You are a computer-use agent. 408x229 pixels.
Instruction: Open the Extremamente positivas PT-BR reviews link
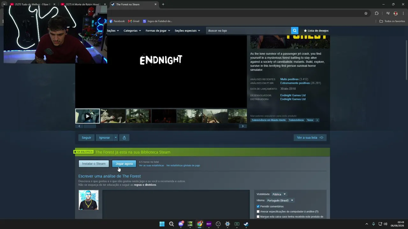tap(295, 83)
